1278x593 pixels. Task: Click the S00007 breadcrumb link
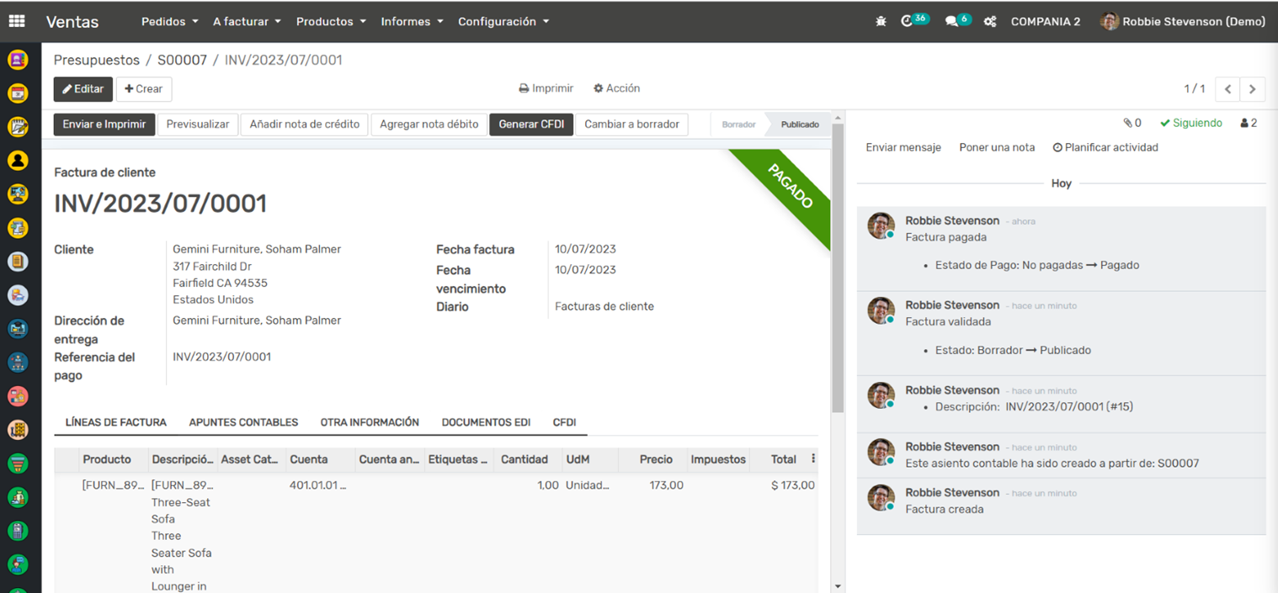pos(182,60)
